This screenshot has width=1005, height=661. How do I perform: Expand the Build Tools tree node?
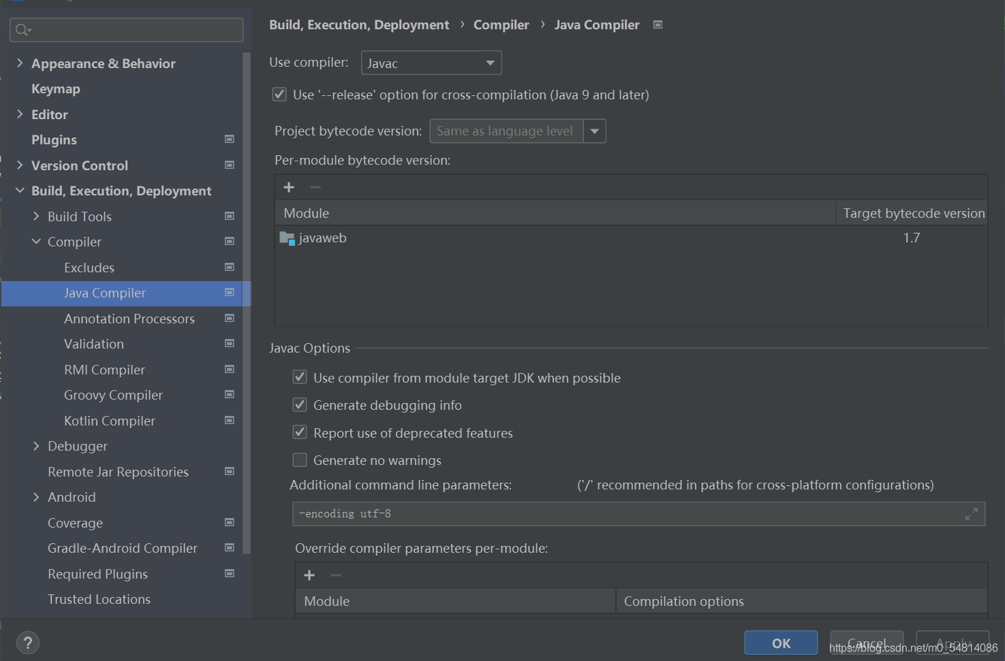36,216
